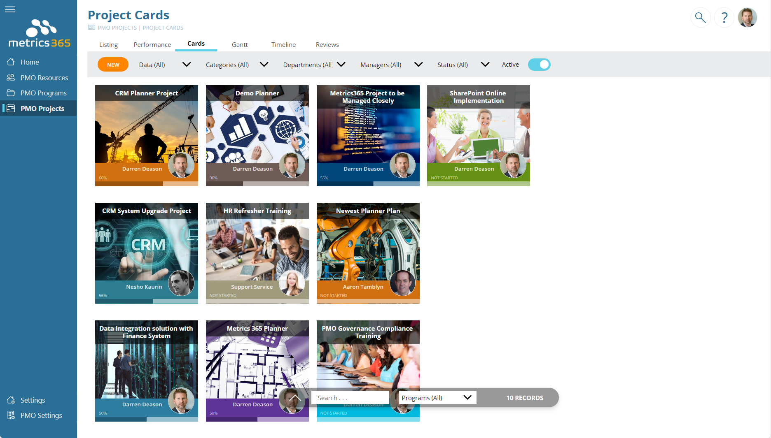This screenshot has width=771, height=438.
Task: Open the help question mark icon
Action: coord(724,18)
